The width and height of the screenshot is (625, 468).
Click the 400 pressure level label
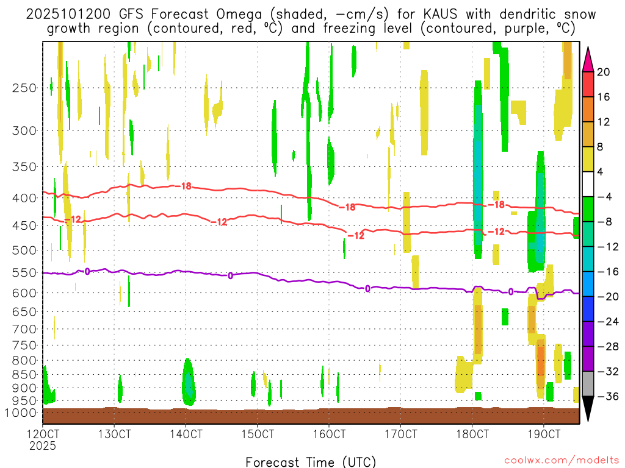tap(24, 198)
